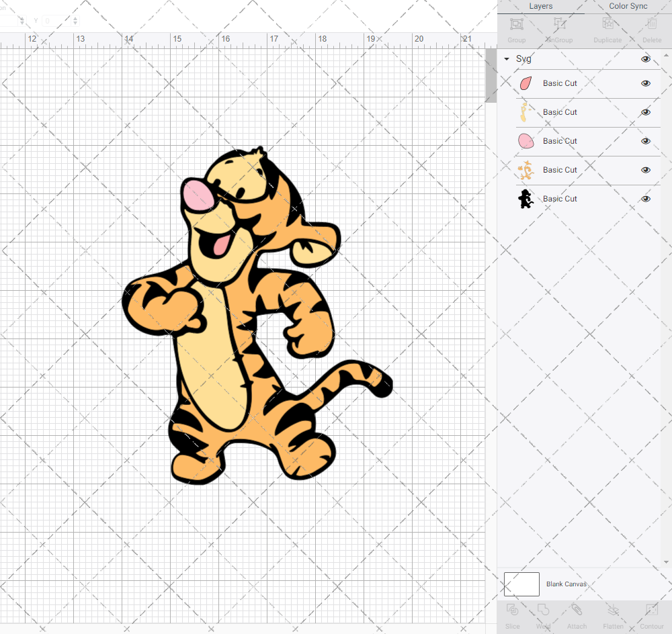Click the Delete trash icon
The image size is (672, 634).
tap(652, 24)
